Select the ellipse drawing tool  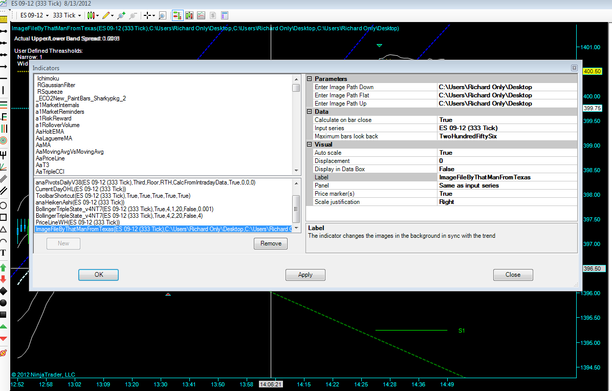[x=4, y=205]
